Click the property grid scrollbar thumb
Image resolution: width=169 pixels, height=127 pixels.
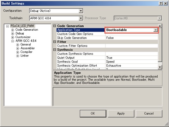(160, 45)
